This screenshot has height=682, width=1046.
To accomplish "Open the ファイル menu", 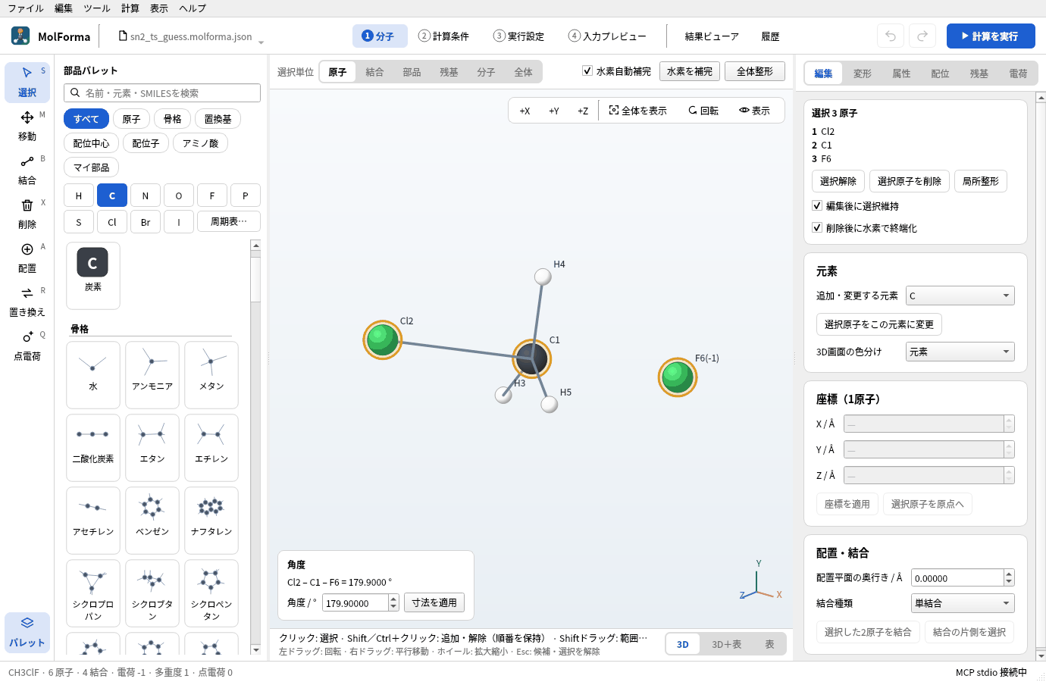I will (x=26, y=8).
